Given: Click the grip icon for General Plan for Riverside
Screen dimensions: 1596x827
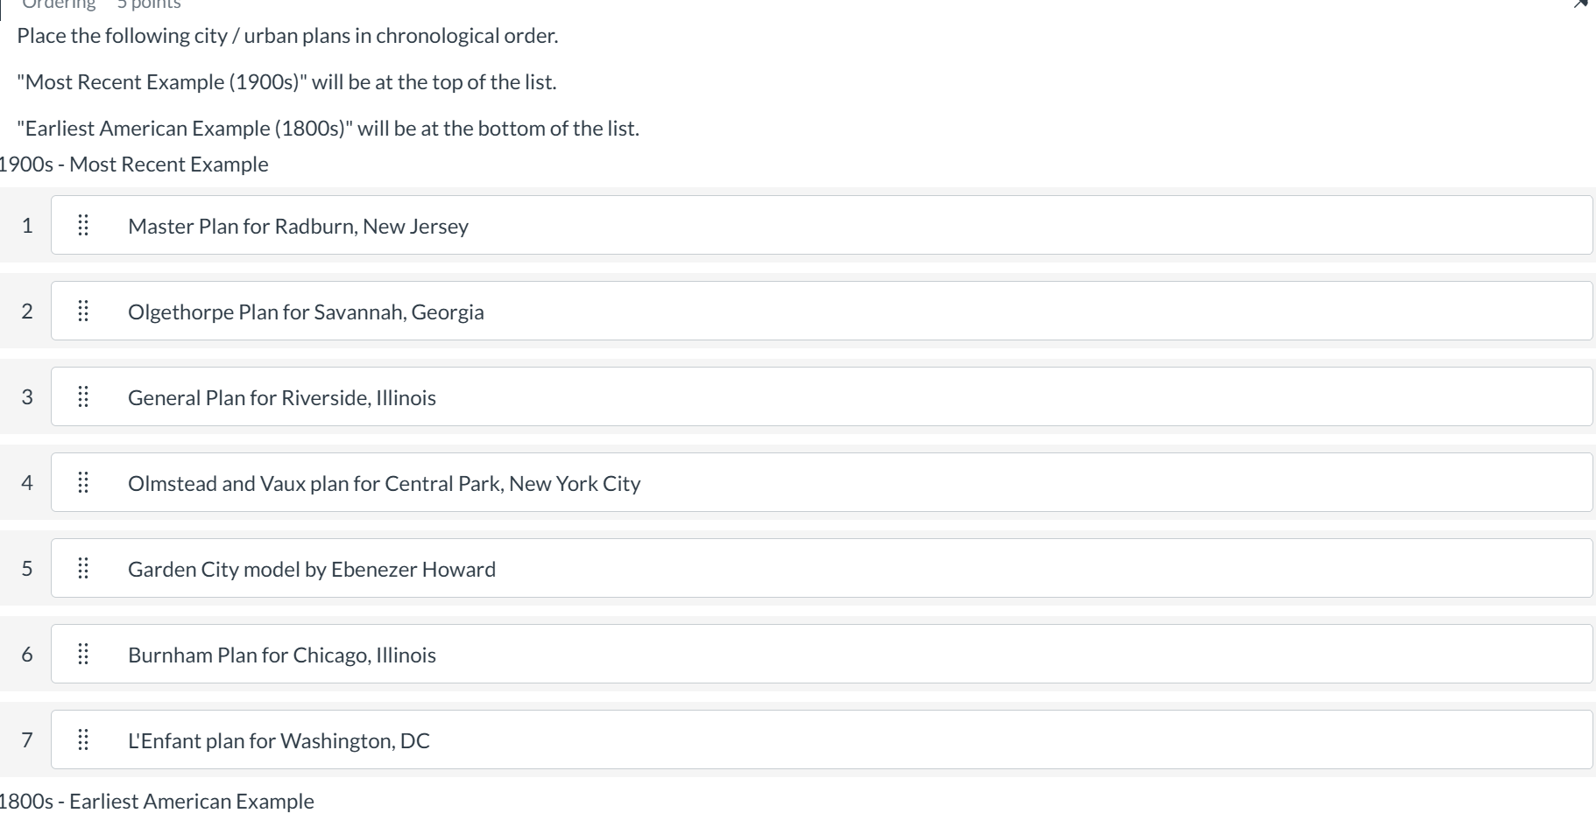Looking at the screenshot, I should pos(83,396).
